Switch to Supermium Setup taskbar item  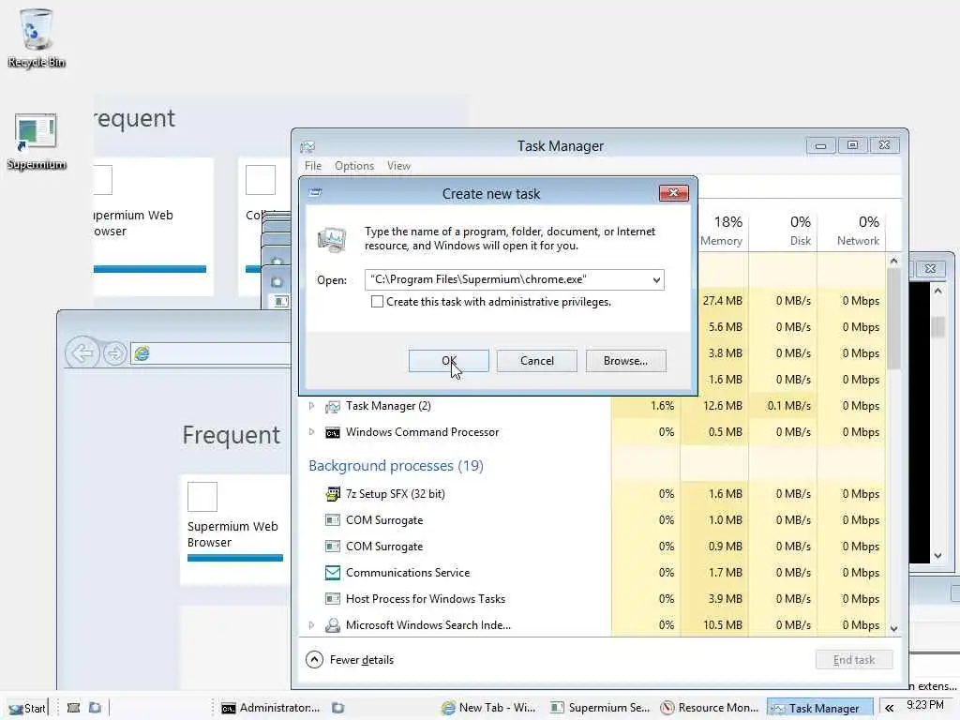click(x=600, y=708)
